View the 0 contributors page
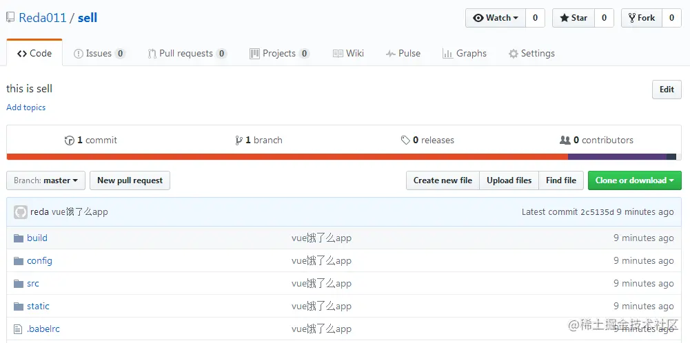 click(596, 141)
